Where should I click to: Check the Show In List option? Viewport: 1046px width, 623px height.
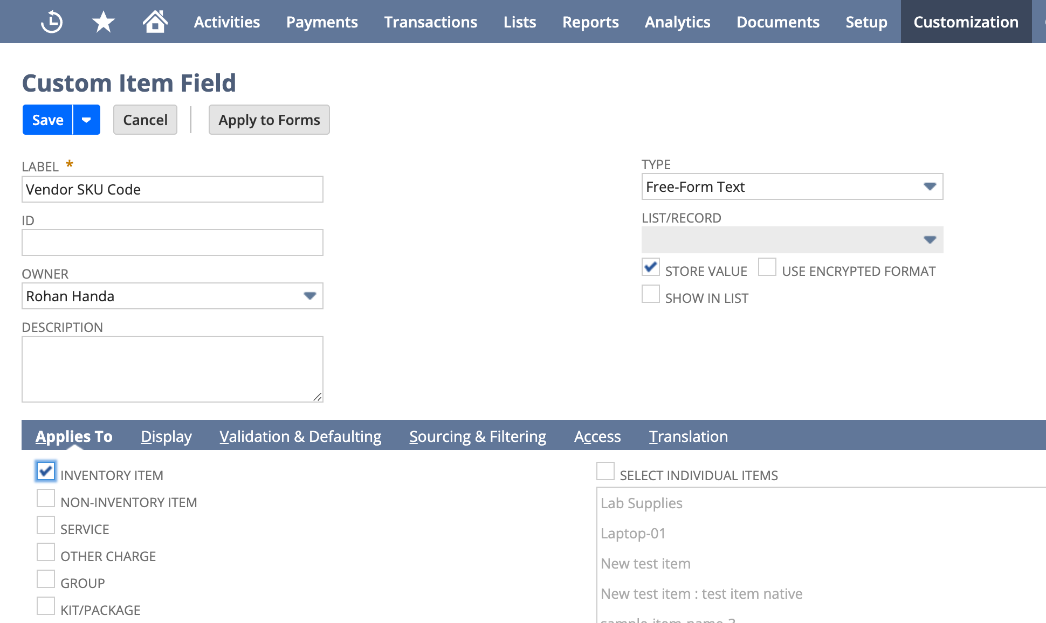click(651, 294)
